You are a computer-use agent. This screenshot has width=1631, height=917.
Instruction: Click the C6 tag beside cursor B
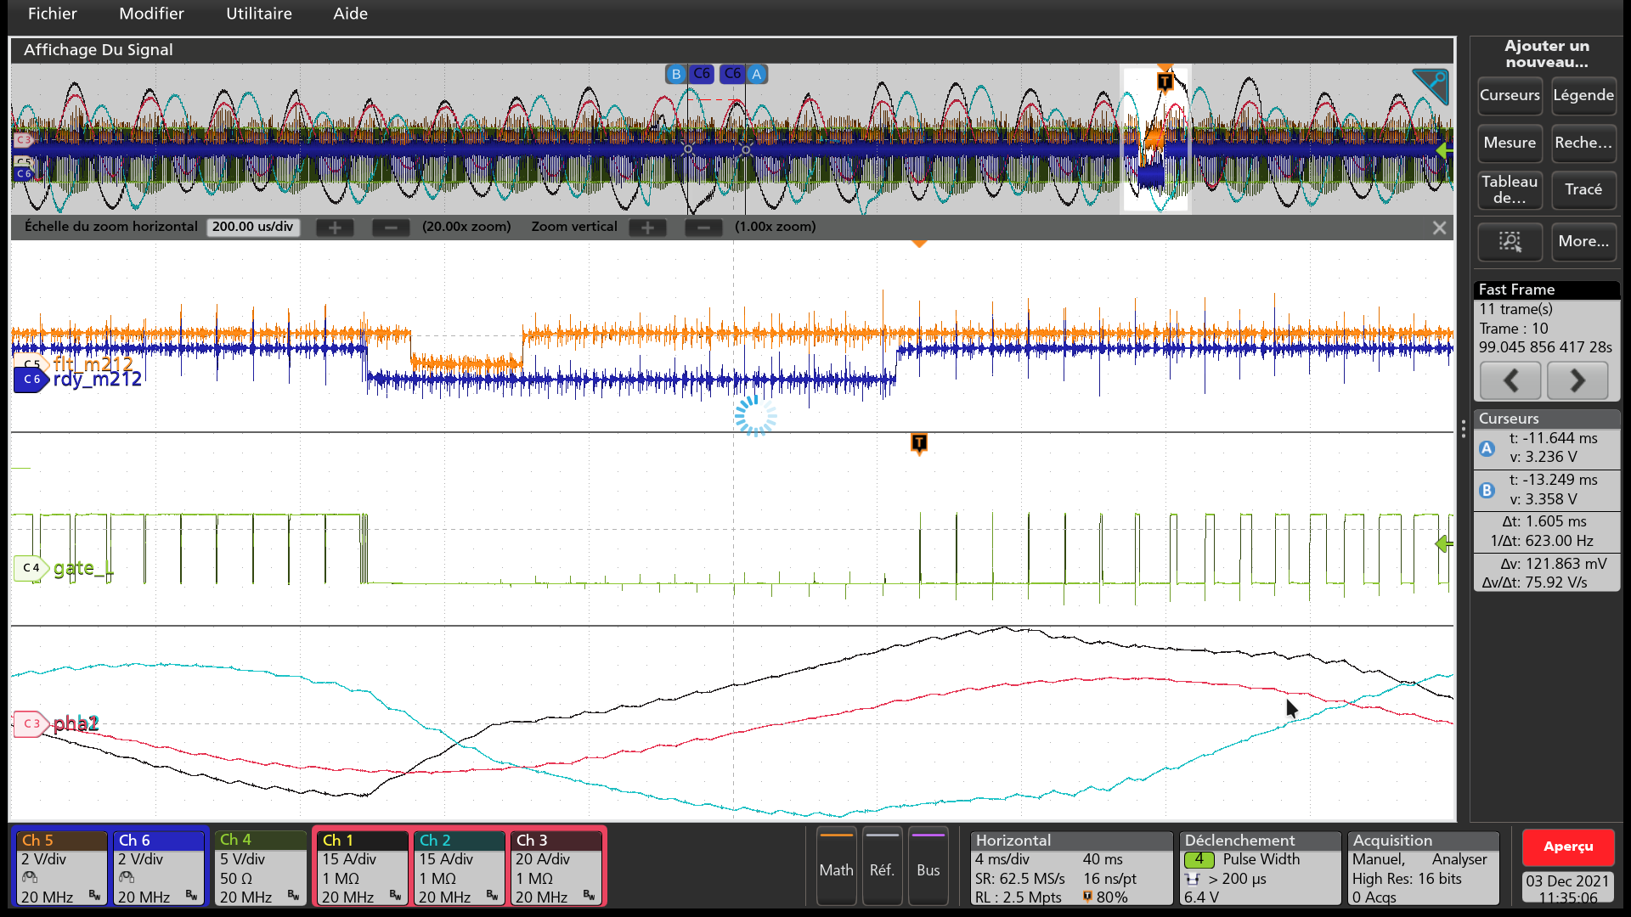pos(701,74)
